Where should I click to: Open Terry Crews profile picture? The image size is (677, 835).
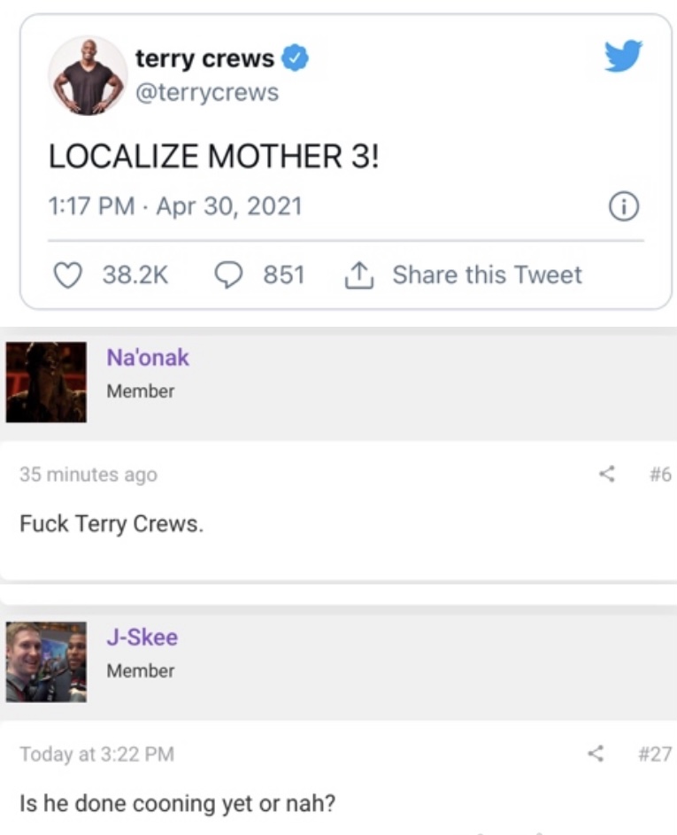pos(88,75)
